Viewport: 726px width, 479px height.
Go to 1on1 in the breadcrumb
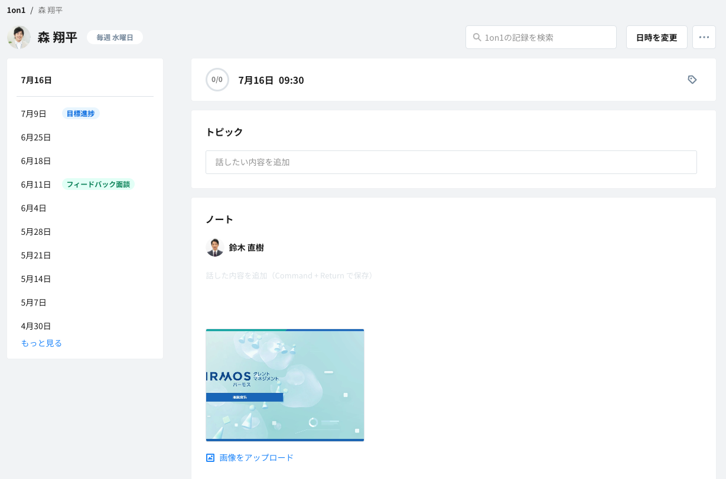[x=16, y=10]
